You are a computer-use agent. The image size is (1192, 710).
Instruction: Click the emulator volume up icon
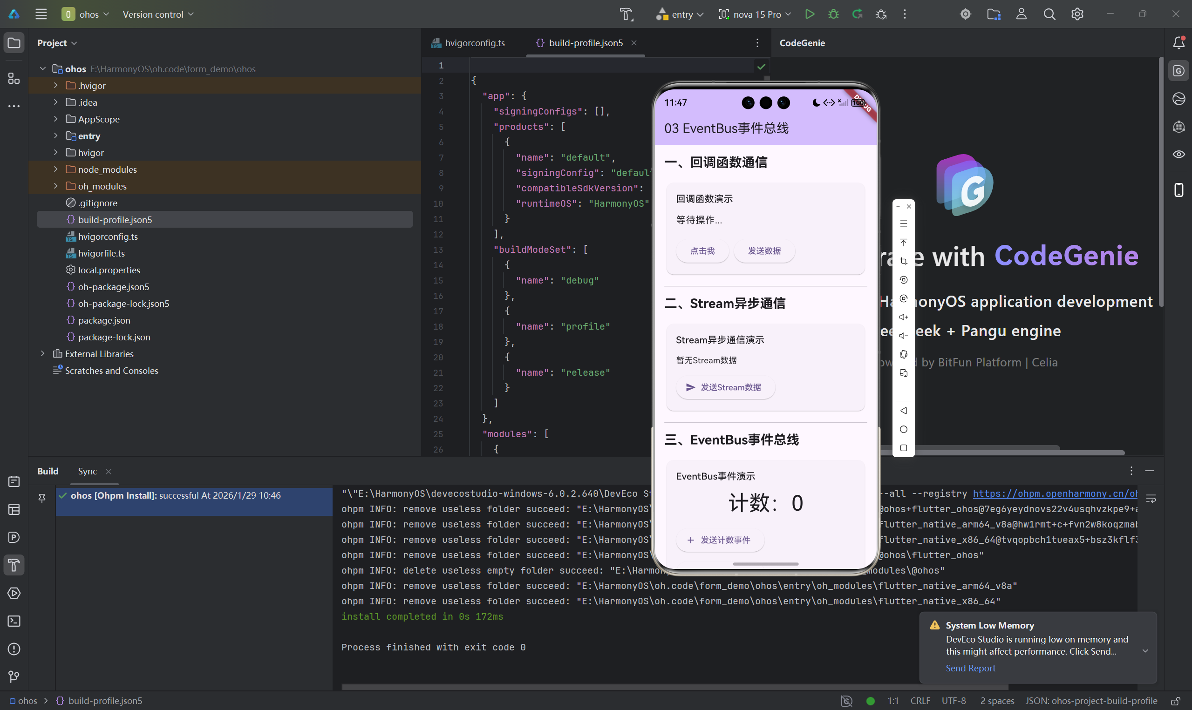click(903, 317)
